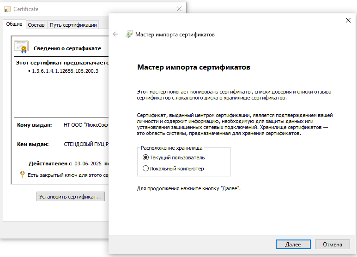Click the Кем выдан value СТЕНДОВЫЙ ПУЦ
This screenshot has height=257, width=357.
pyautogui.click(x=85, y=144)
